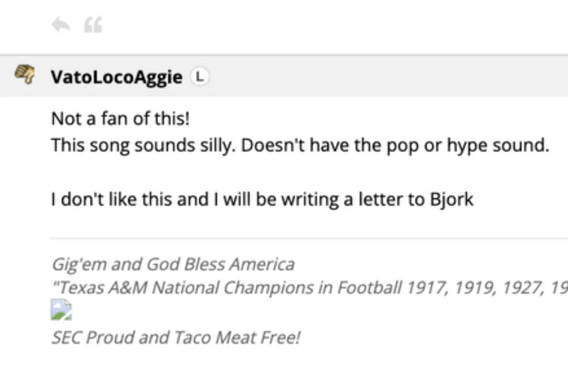
Task: Click the "This song sounds silly" sentence
Action: pos(142,145)
